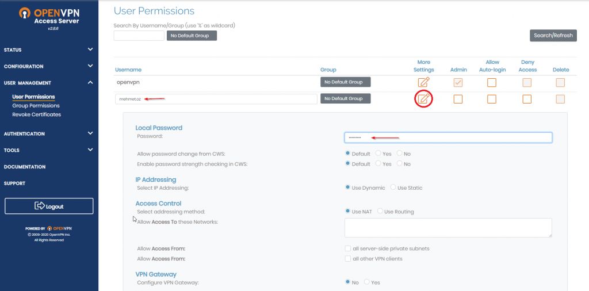Viewport: 589px width, 291px height.
Task: Expand the Configuration menu section
Action: point(49,66)
